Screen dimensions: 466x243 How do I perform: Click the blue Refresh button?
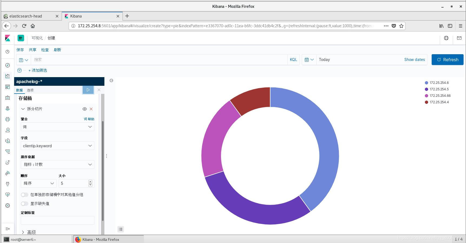(448, 60)
